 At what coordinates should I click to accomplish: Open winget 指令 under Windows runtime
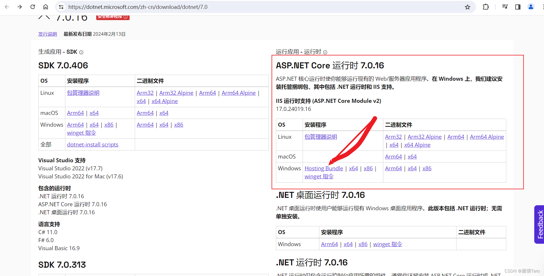(319, 176)
